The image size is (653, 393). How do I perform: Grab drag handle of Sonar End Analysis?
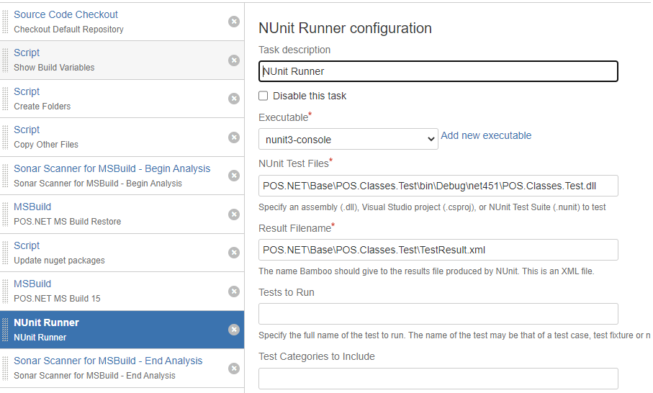pos(6,369)
